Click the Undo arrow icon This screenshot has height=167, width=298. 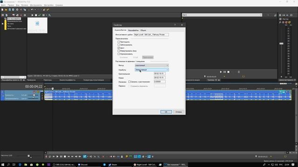[32, 10]
